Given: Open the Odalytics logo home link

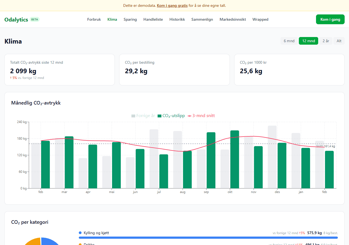Looking at the screenshot, I should coord(16,20).
